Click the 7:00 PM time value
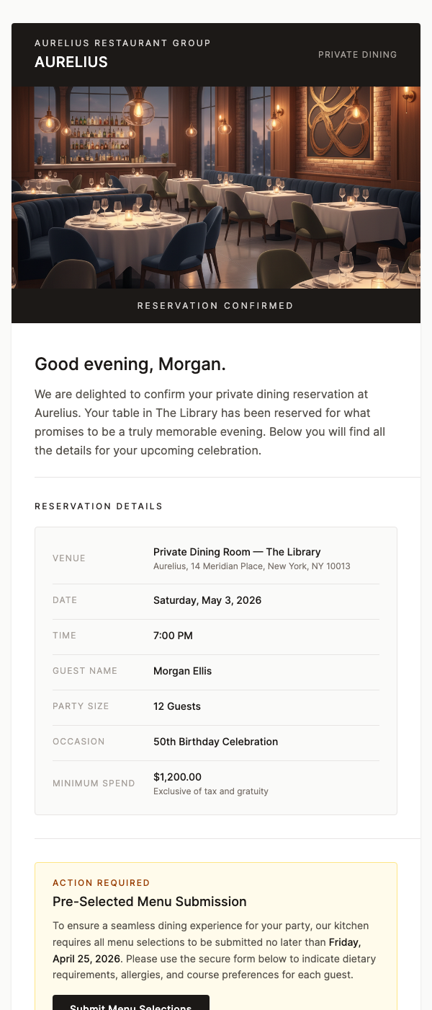The height and width of the screenshot is (1010, 432). [173, 636]
